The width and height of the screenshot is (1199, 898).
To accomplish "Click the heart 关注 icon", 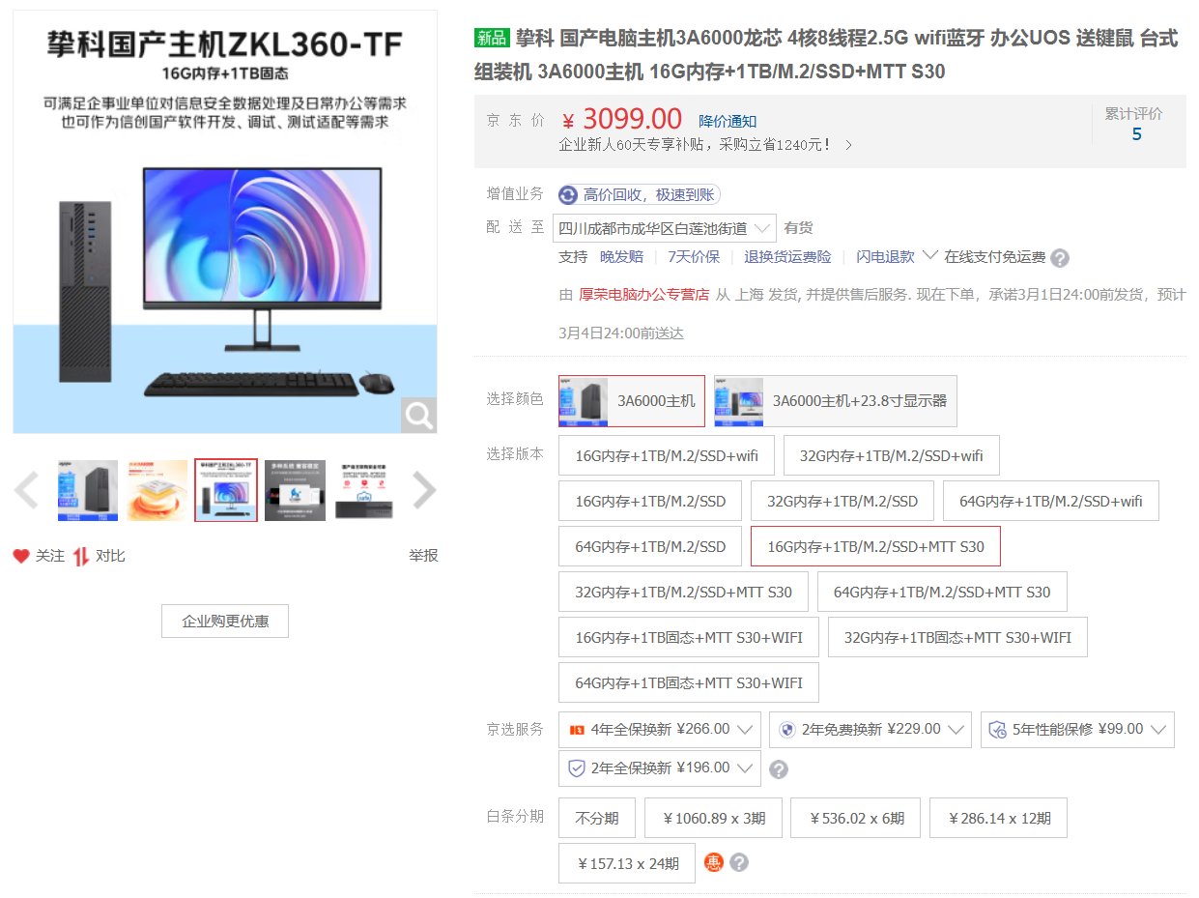I will pos(21,556).
